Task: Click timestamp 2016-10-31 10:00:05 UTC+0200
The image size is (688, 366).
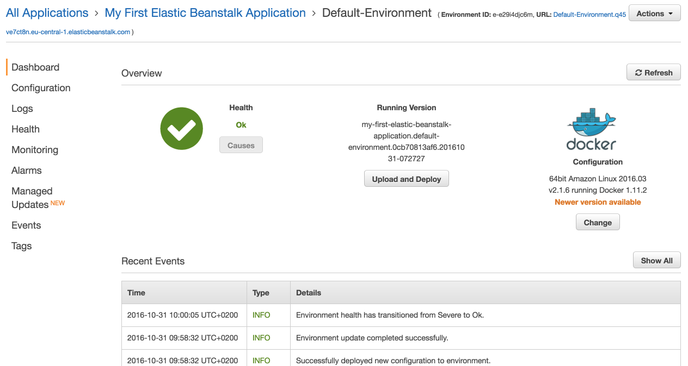Action: point(182,315)
